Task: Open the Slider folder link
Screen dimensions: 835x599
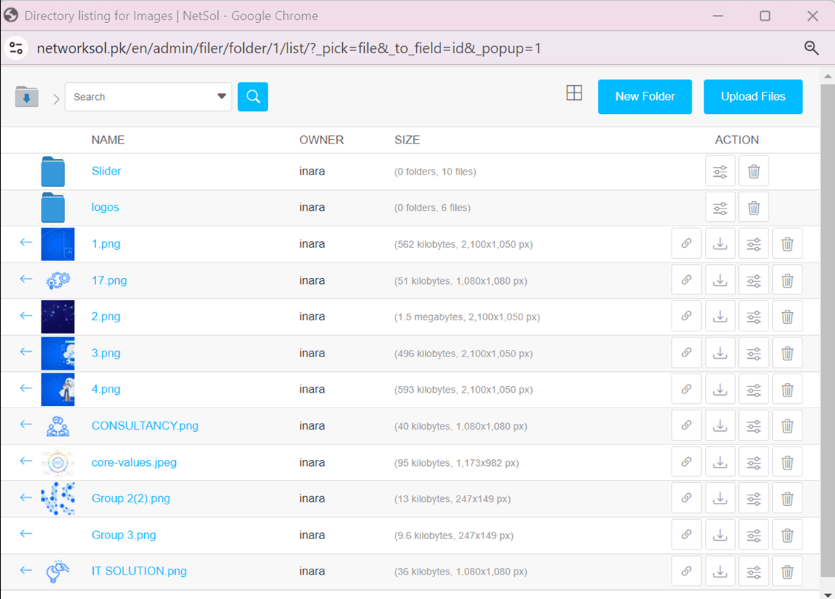Action: (106, 171)
